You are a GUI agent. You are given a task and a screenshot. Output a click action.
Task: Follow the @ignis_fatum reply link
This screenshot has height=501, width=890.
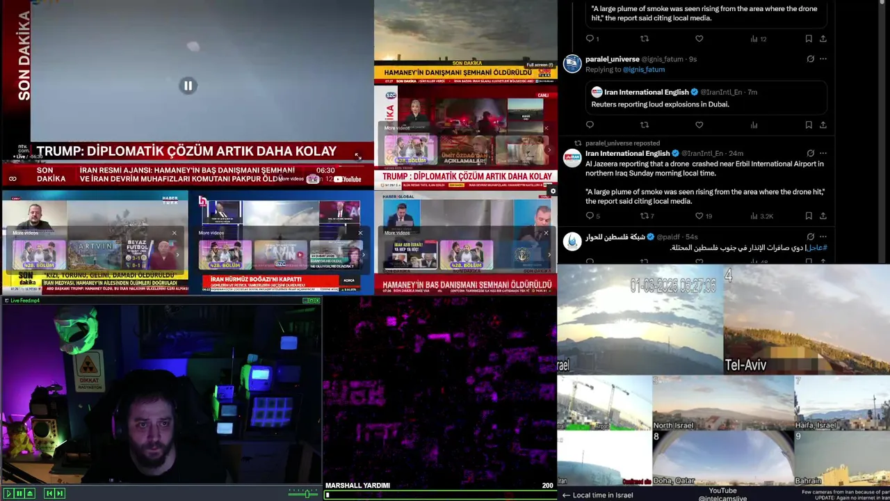[644, 70]
